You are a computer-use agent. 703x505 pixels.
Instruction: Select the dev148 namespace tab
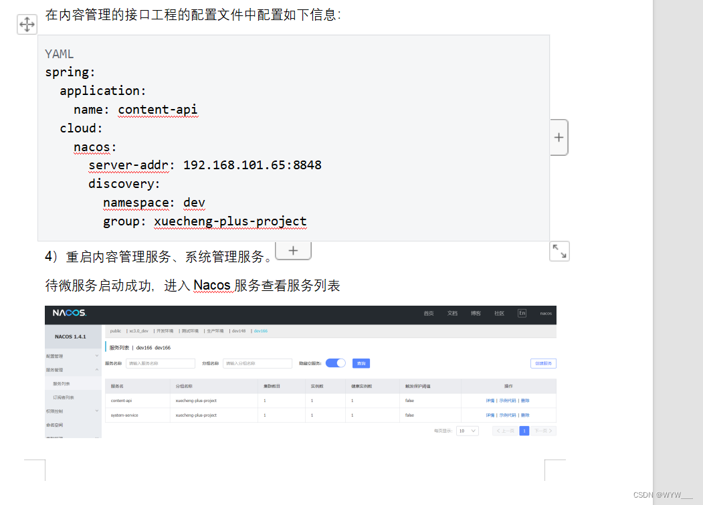point(239,331)
